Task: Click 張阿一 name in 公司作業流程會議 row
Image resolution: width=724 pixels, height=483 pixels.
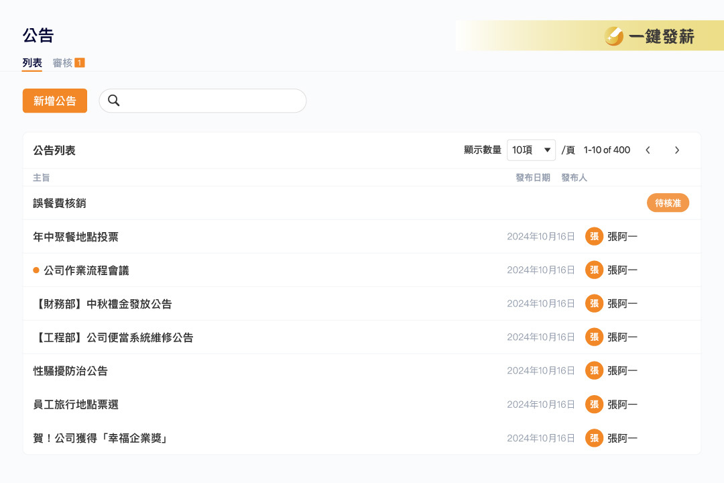Action: click(x=622, y=270)
